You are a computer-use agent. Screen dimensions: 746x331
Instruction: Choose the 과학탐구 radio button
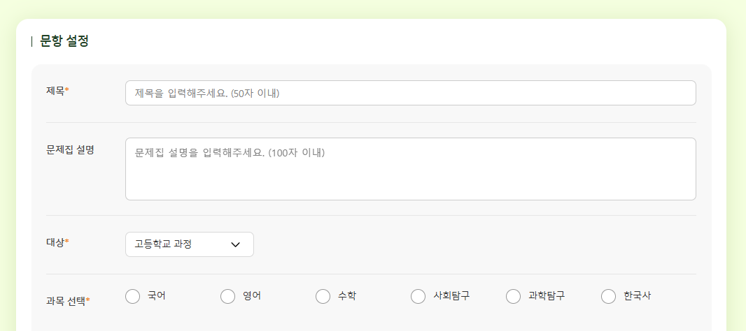coord(514,297)
